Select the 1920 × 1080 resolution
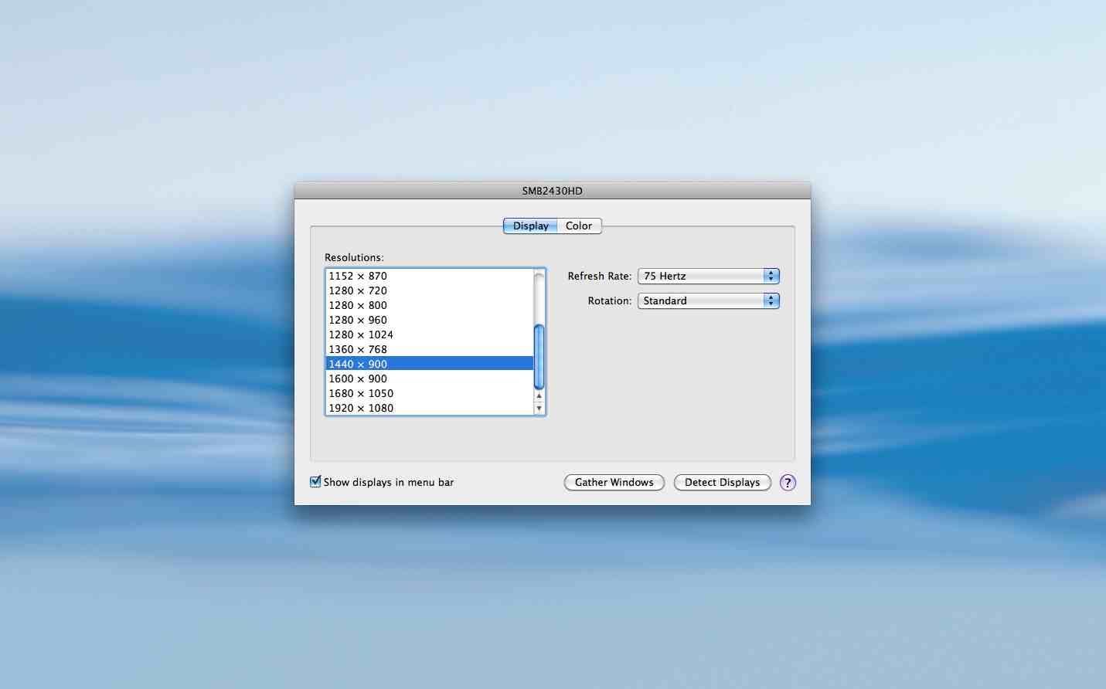The height and width of the screenshot is (689, 1106). (361, 409)
